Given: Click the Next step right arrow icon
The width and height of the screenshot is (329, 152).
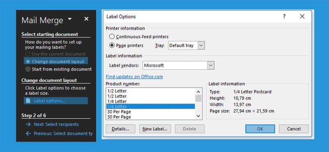Looking at the screenshot, I should pyautogui.click(x=28, y=124).
